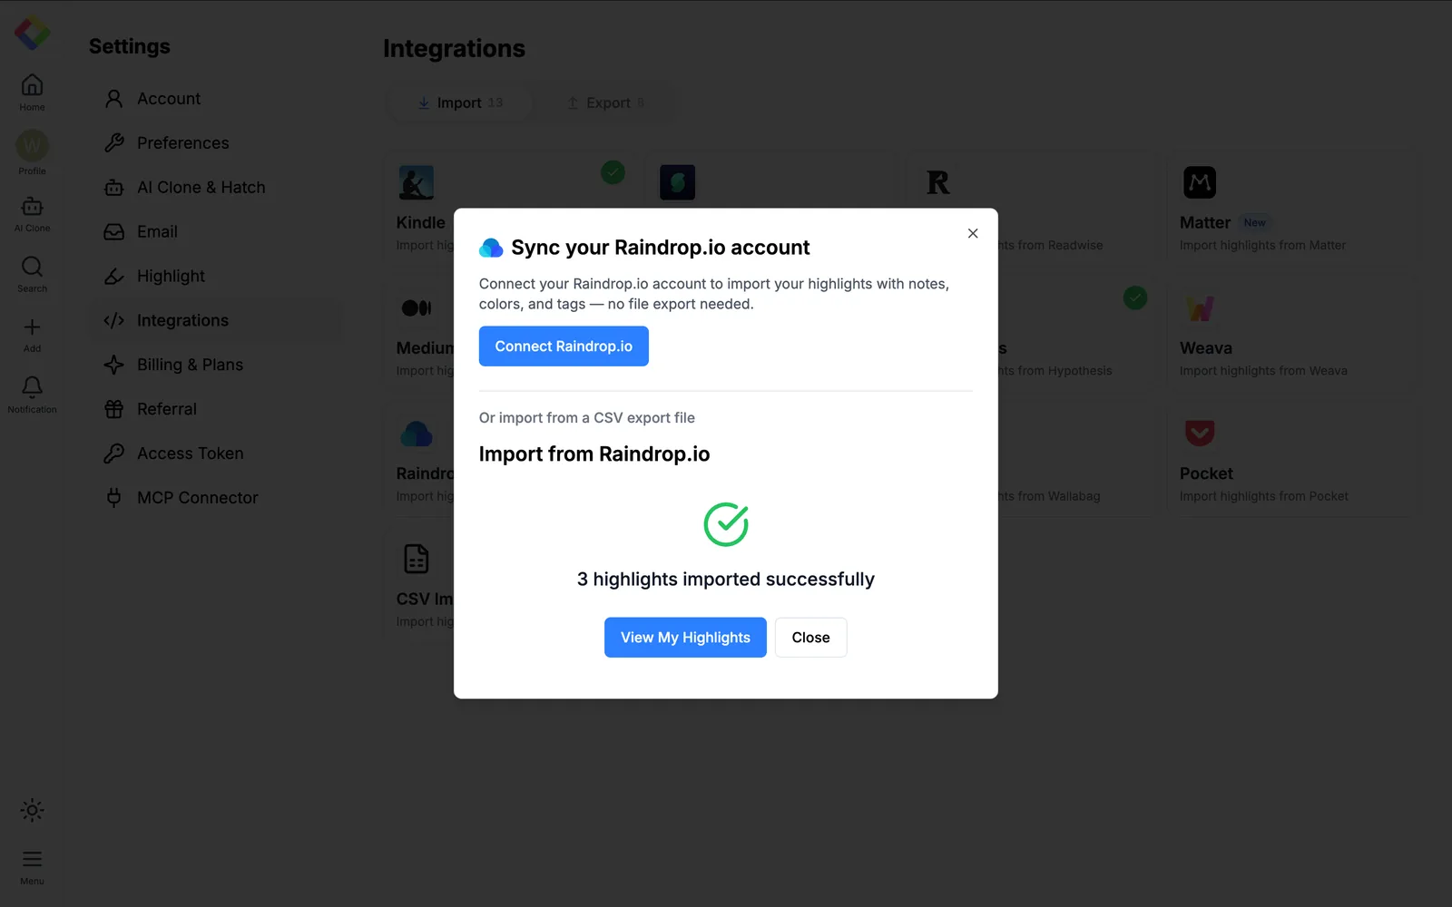Screen dimensions: 1452x907
Task: Click the Profile avatar icon
Action: [32, 145]
